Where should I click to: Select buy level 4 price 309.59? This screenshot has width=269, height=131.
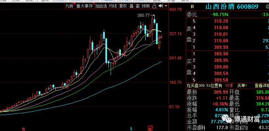[x=221, y=73]
